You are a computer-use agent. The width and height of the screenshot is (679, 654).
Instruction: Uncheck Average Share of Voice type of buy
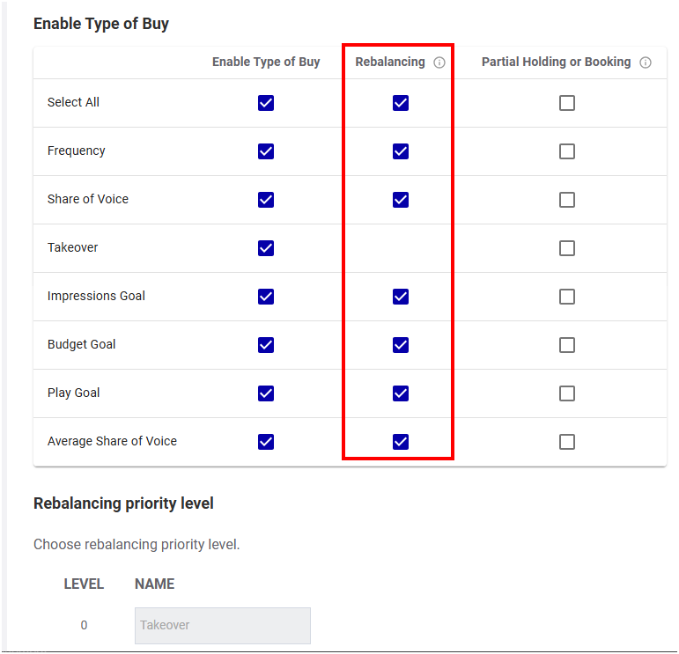coord(266,442)
